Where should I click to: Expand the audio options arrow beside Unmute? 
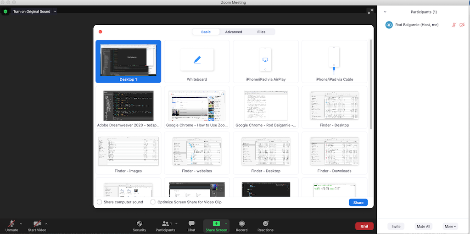tap(20, 224)
